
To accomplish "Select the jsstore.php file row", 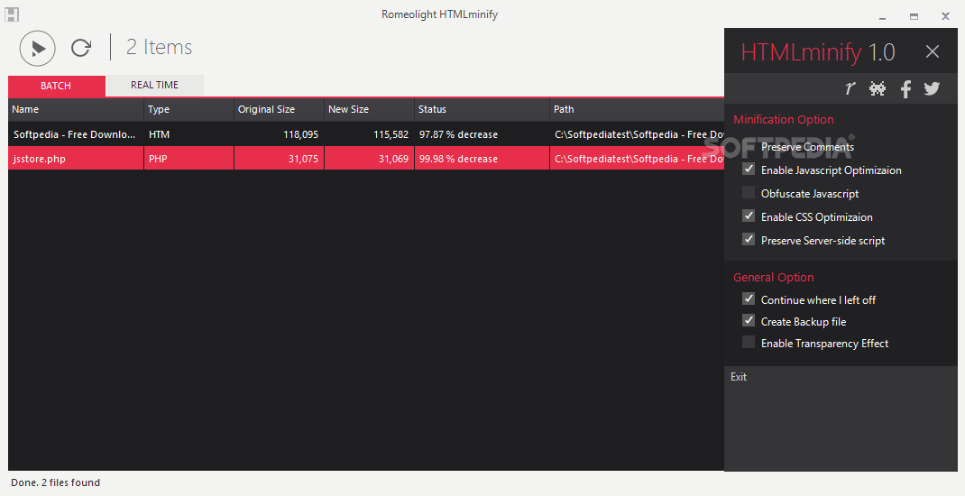I will click(366, 158).
